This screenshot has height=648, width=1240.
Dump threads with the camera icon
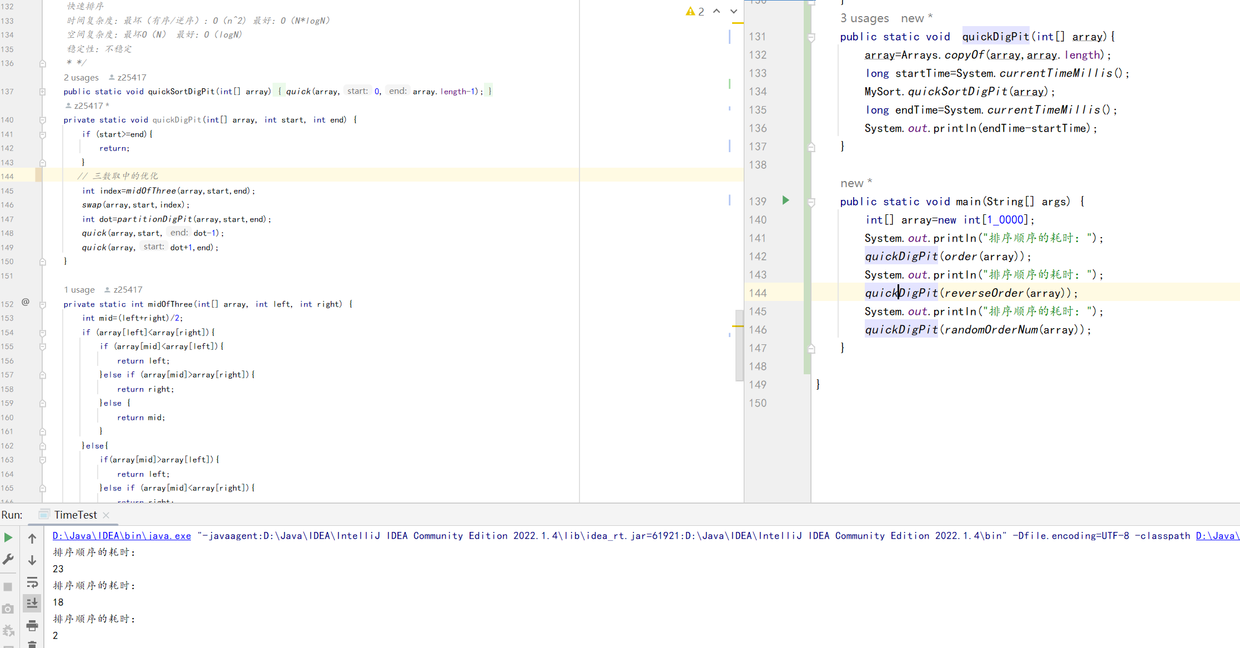coord(8,609)
